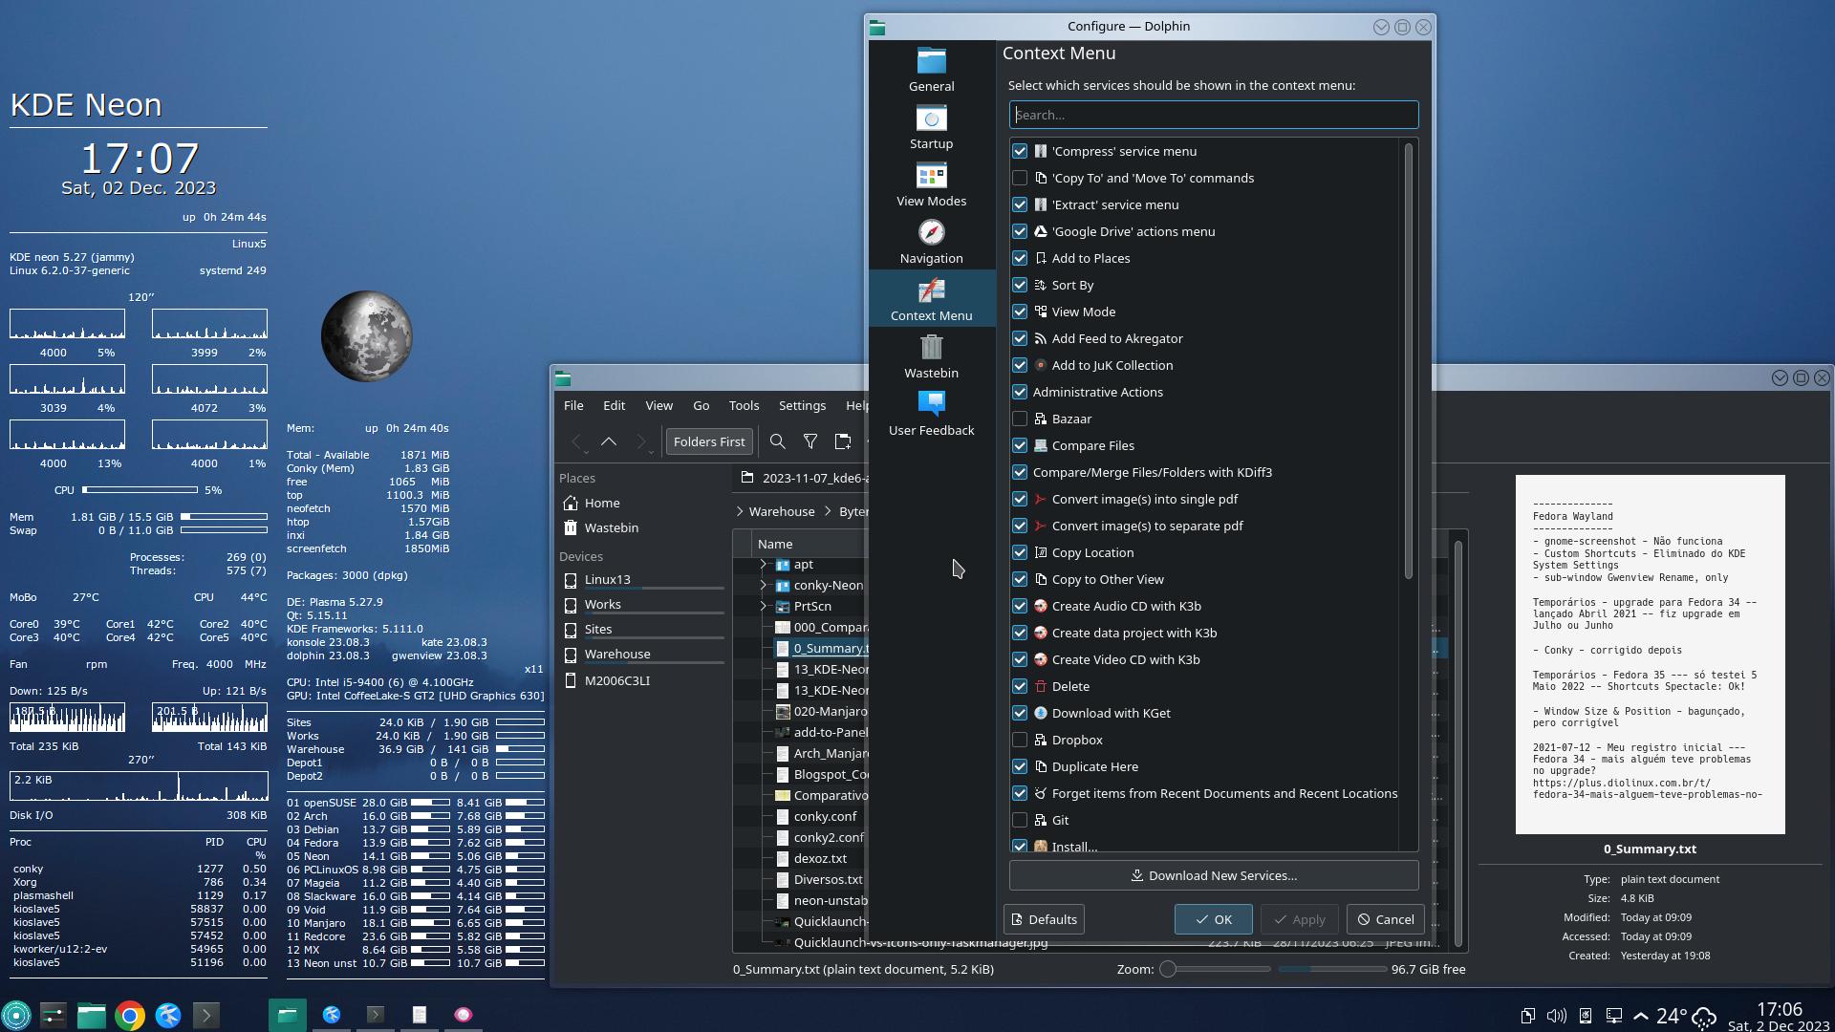Click the search magnifier in Dolphin toolbar
Image resolution: width=1835 pixels, height=1032 pixels.
(778, 441)
